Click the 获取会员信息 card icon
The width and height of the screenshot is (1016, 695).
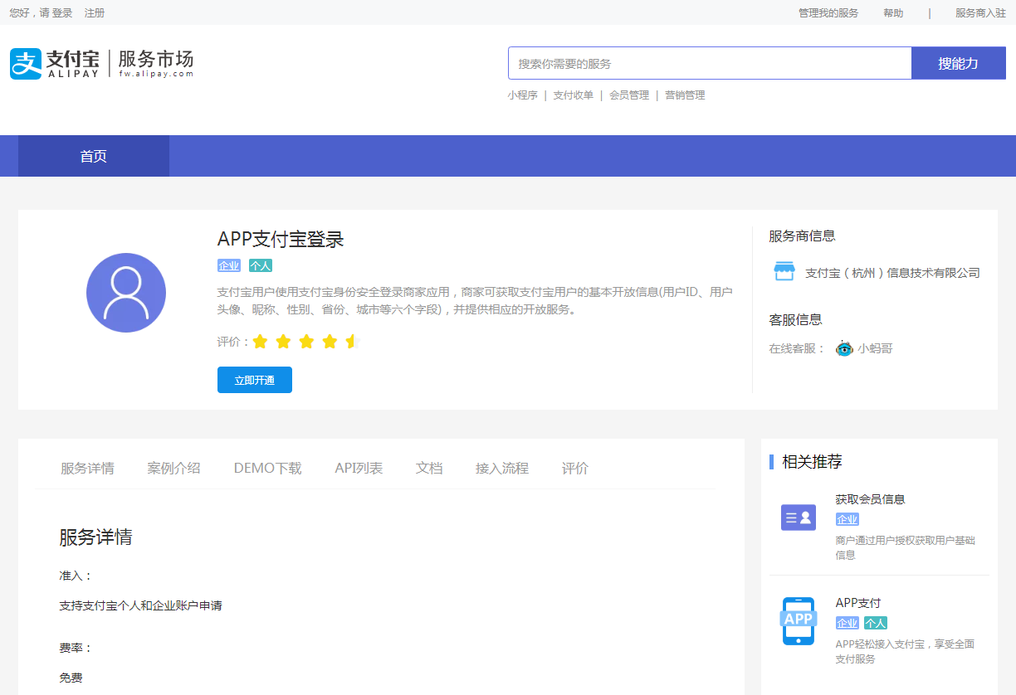coord(799,518)
